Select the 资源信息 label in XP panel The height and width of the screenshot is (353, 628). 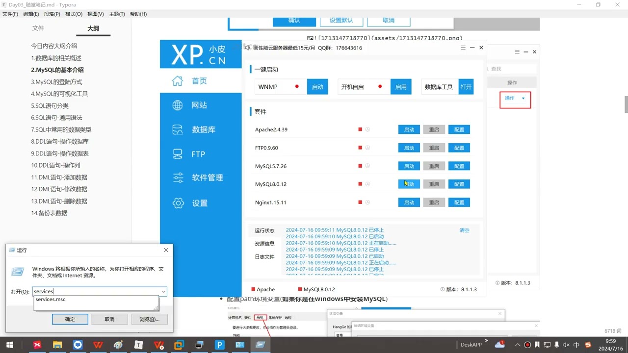pyautogui.click(x=264, y=244)
